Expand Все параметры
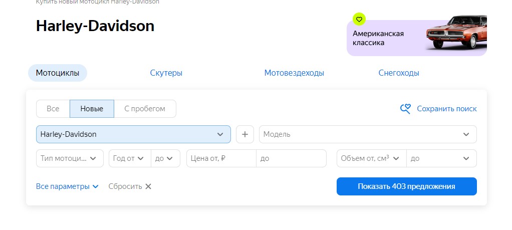This screenshot has width=512, height=230. tap(67, 186)
